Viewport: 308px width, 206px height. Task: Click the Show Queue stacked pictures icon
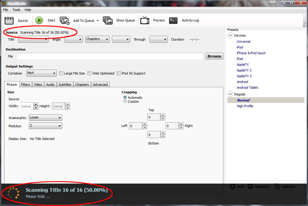(108, 20)
